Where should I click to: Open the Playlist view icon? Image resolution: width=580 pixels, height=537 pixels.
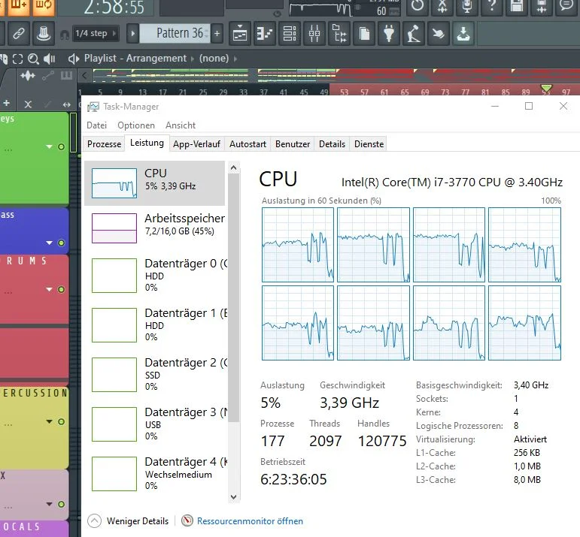(x=240, y=33)
